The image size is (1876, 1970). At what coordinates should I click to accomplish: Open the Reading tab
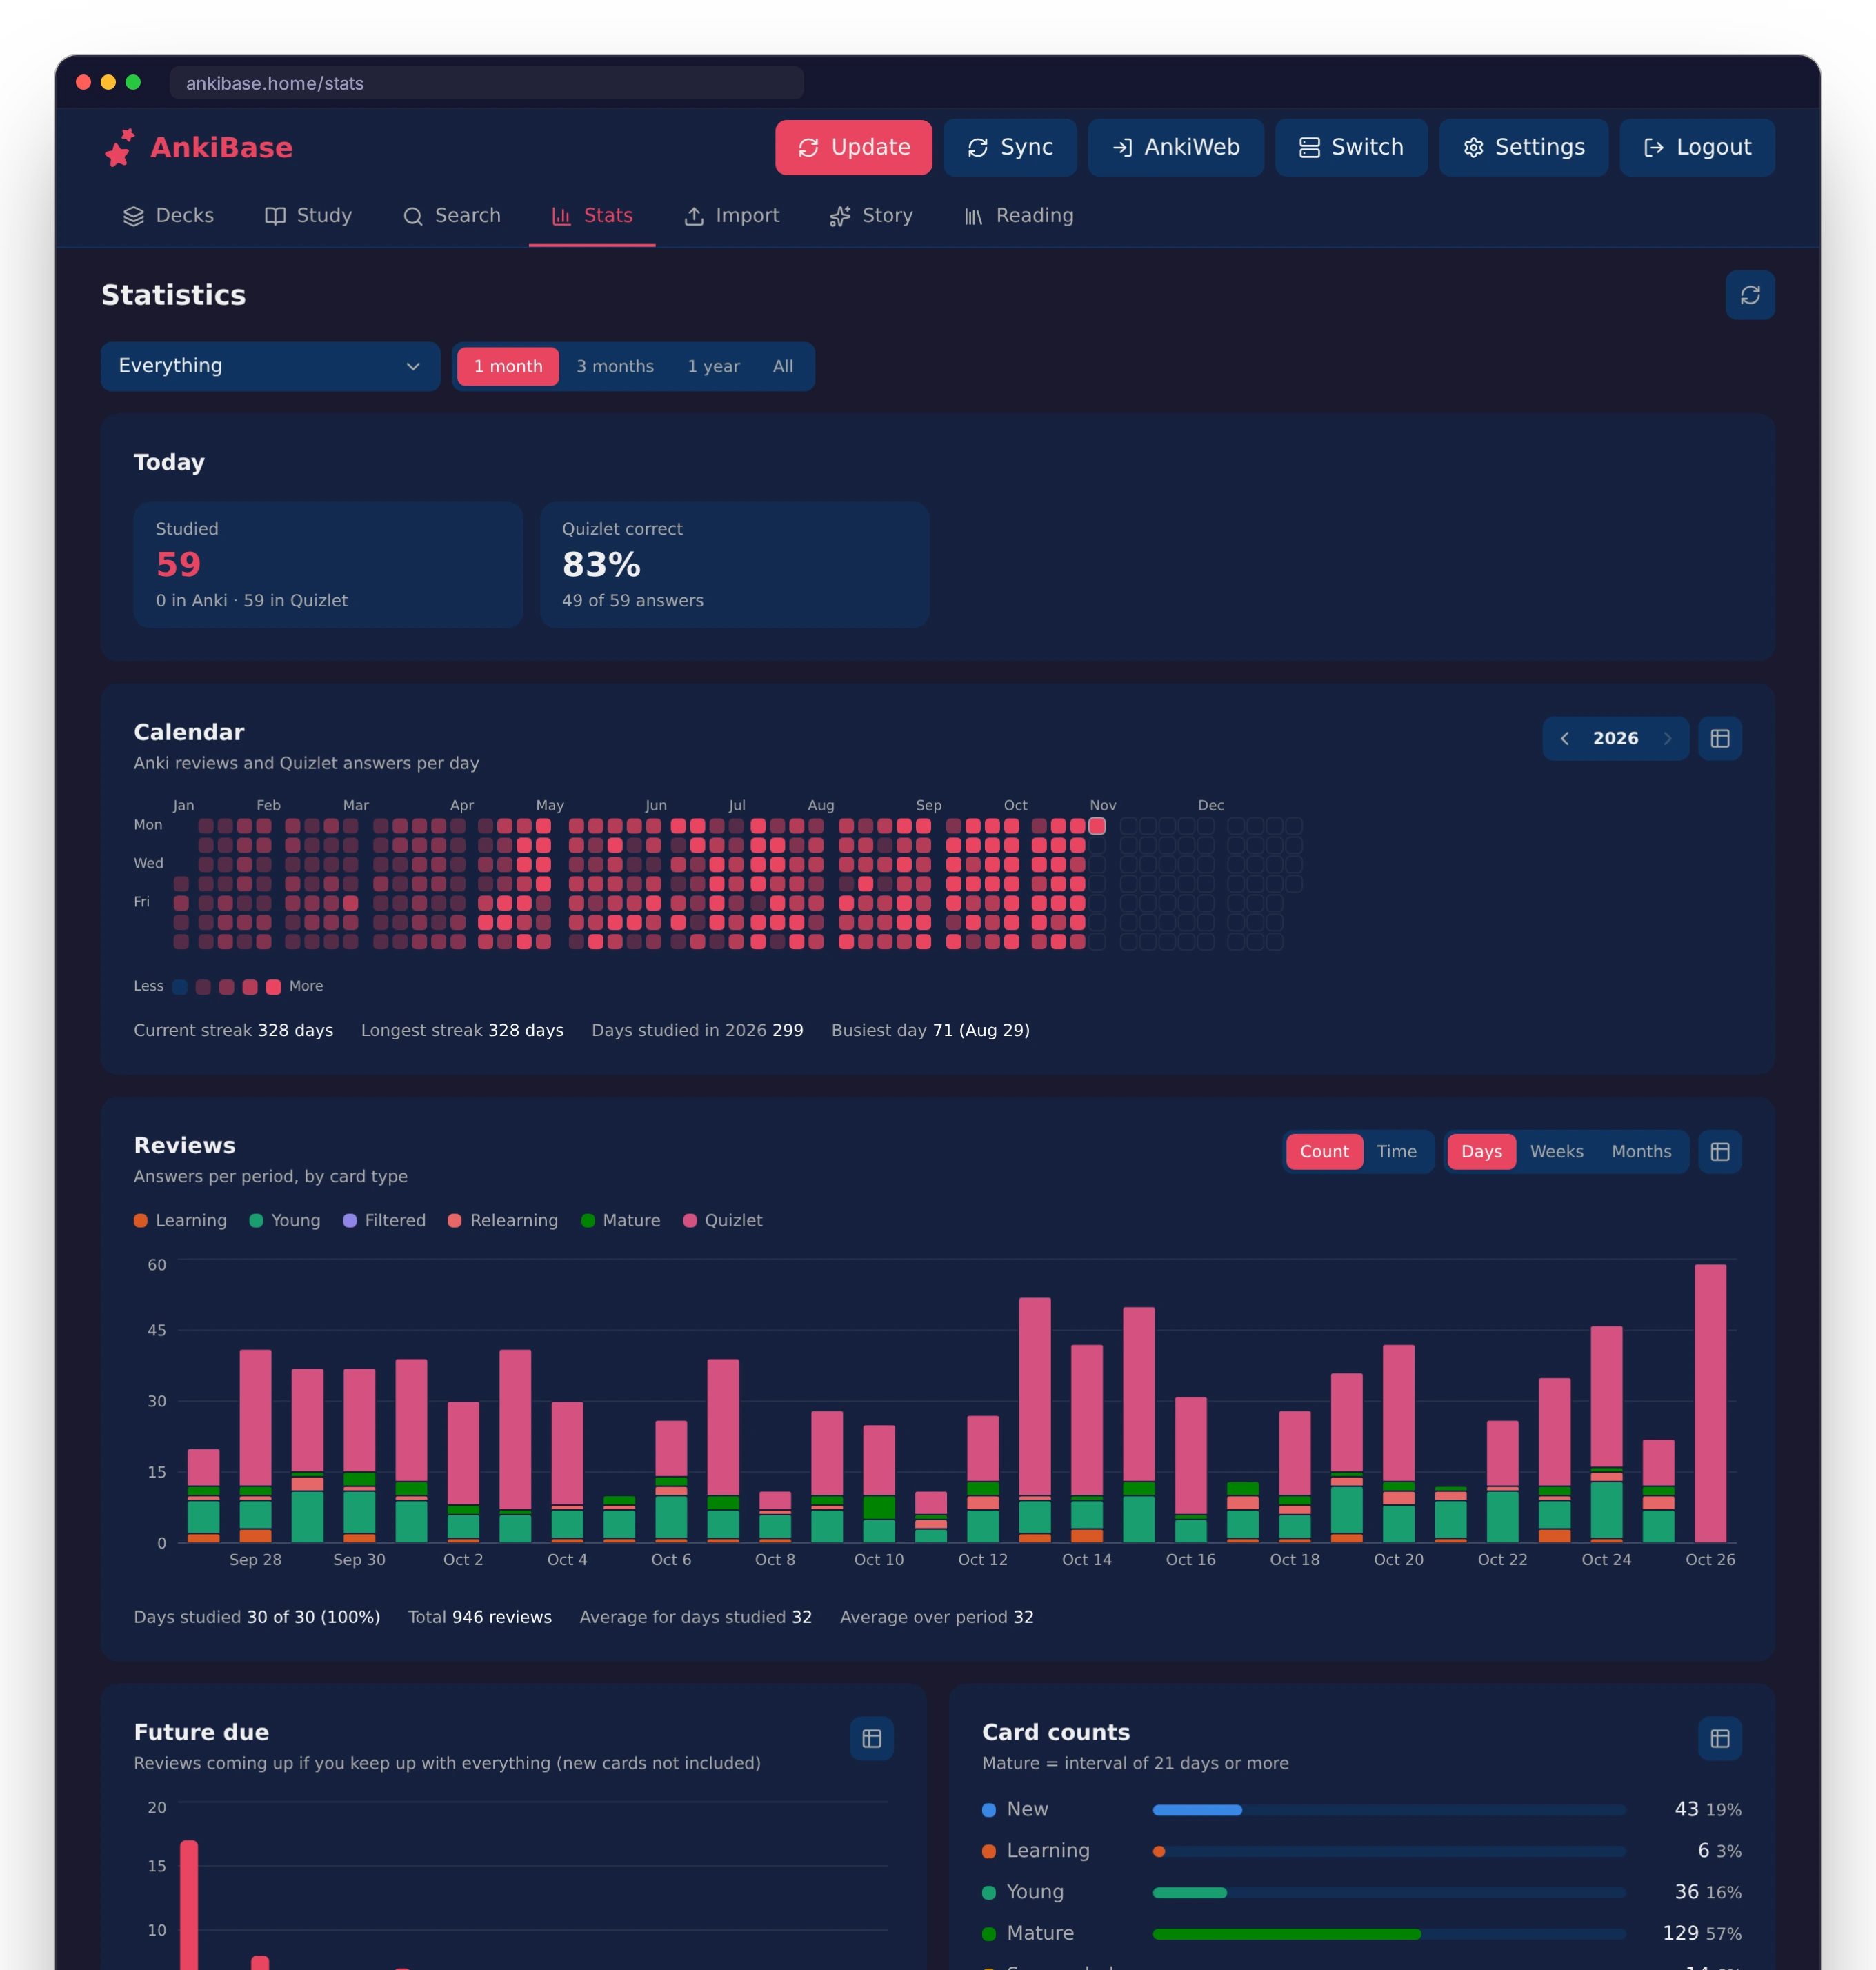click(x=1018, y=216)
